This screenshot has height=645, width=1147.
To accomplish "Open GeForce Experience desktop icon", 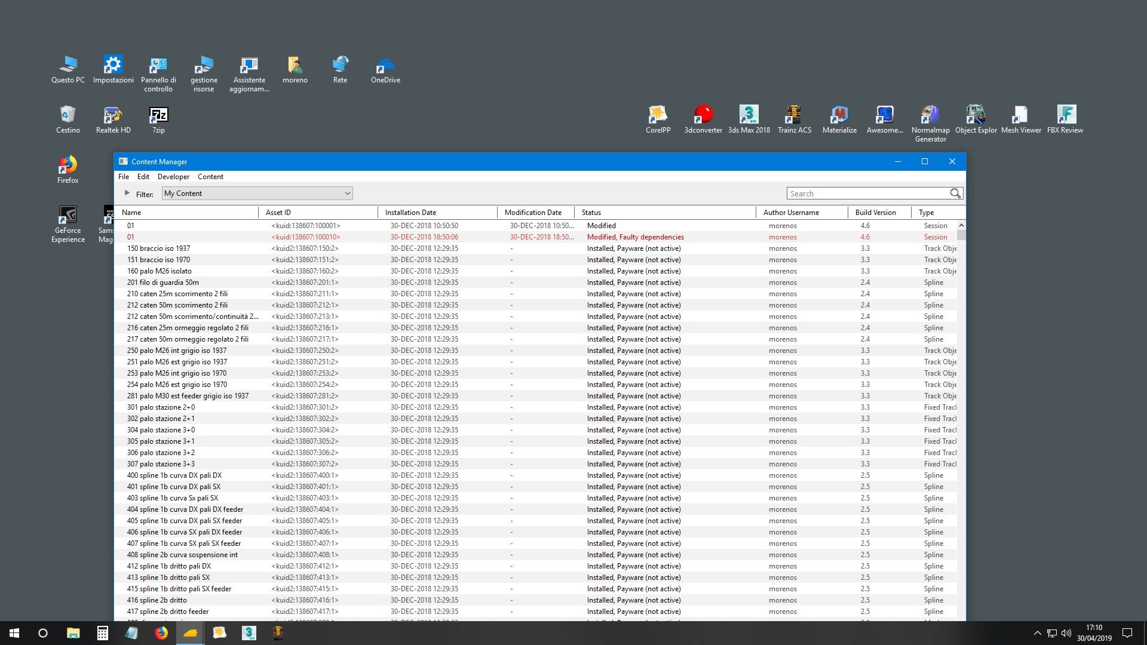I will click(68, 225).
